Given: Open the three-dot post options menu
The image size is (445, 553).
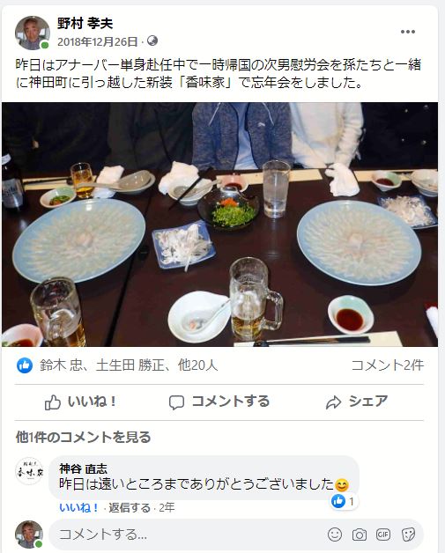Looking at the screenshot, I should (408, 32).
